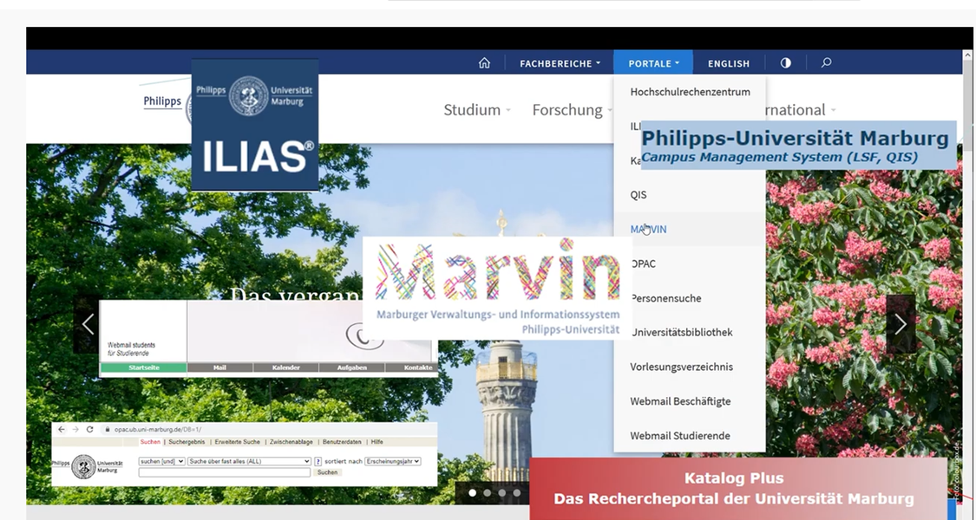Switch site language via ENGLISH link

pyautogui.click(x=728, y=63)
